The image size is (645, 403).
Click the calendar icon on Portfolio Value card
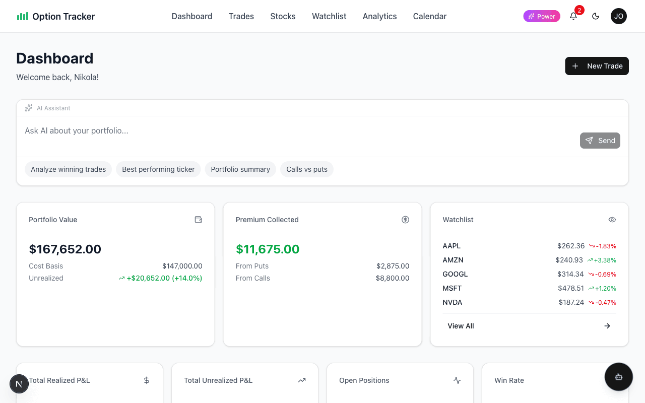(x=198, y=220)
